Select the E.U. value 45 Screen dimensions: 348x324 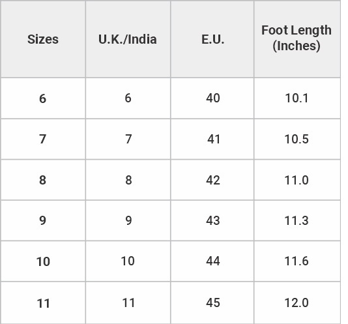click(213, 302)
